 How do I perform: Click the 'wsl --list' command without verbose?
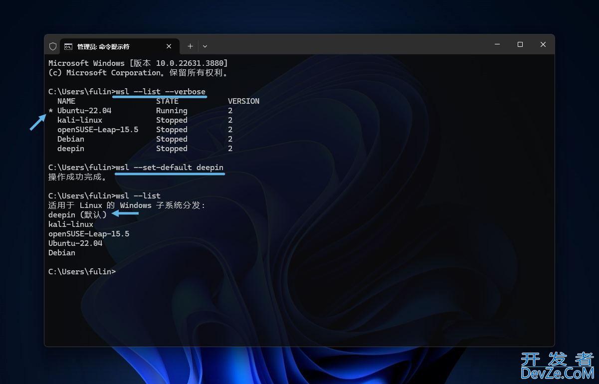(138, 196)
